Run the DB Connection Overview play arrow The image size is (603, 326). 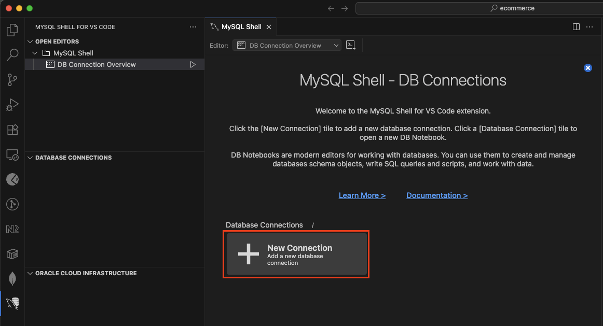click(x=193, y=64)
